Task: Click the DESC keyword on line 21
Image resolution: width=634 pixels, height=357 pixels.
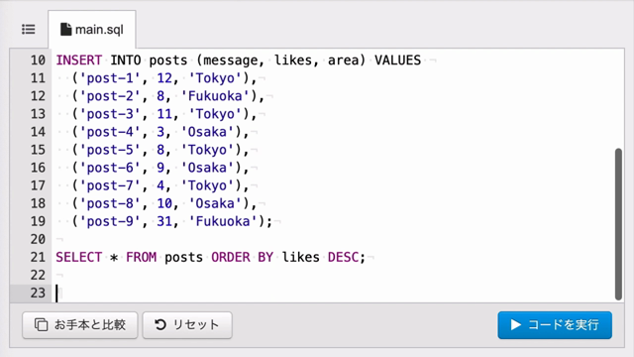Action: (x=344, y=258)
